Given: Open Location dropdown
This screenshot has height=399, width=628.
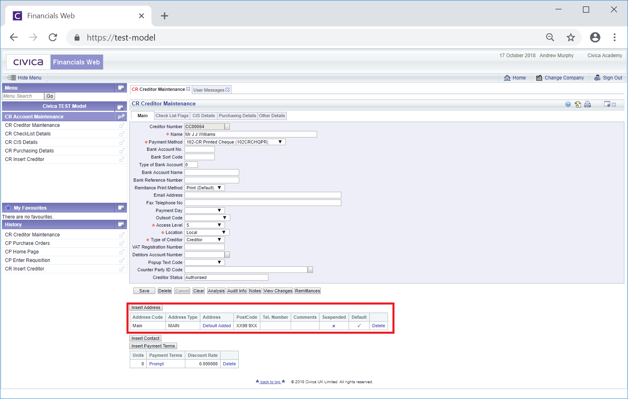Looking at the screenshot, I should pyautogui.click(x=207, y=232).
